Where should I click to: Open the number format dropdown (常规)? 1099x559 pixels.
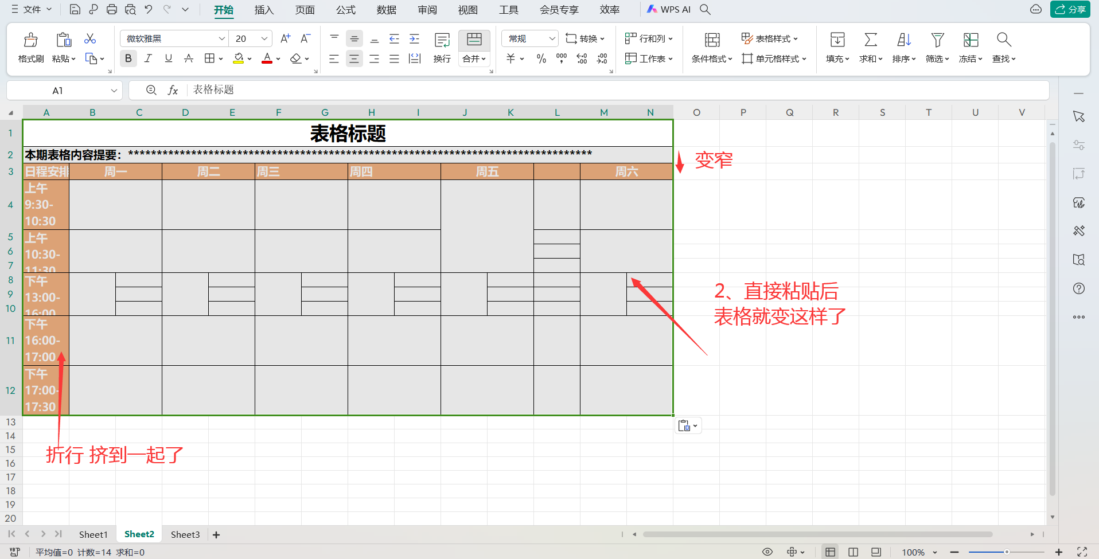(x=552, y=38)
